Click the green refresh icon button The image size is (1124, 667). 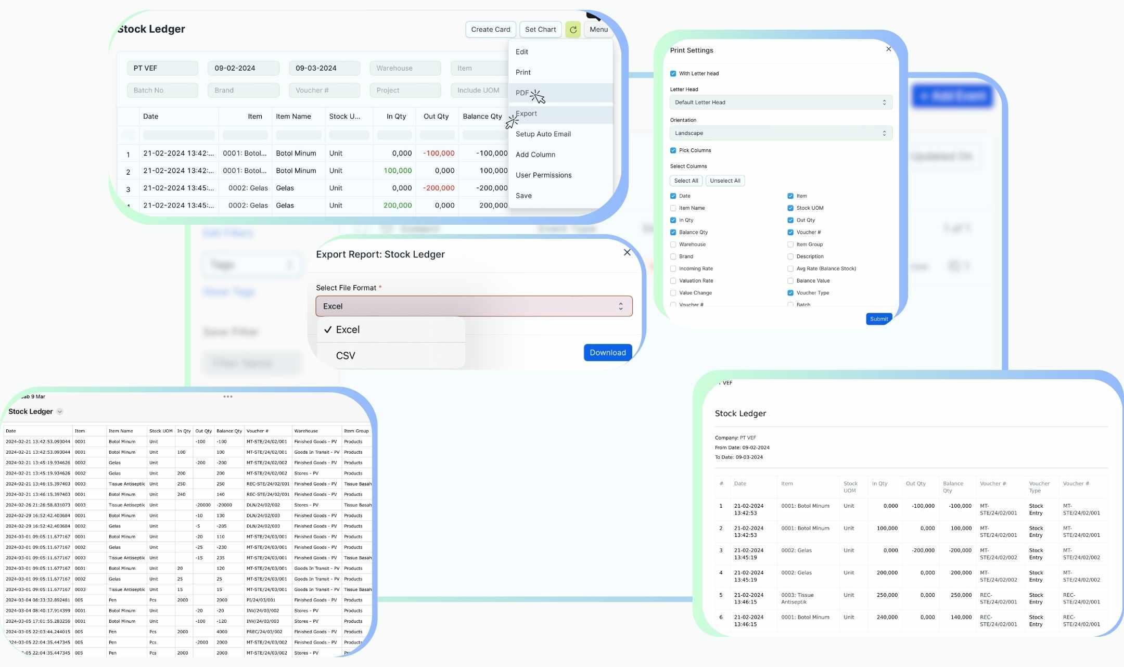point(573,30)
